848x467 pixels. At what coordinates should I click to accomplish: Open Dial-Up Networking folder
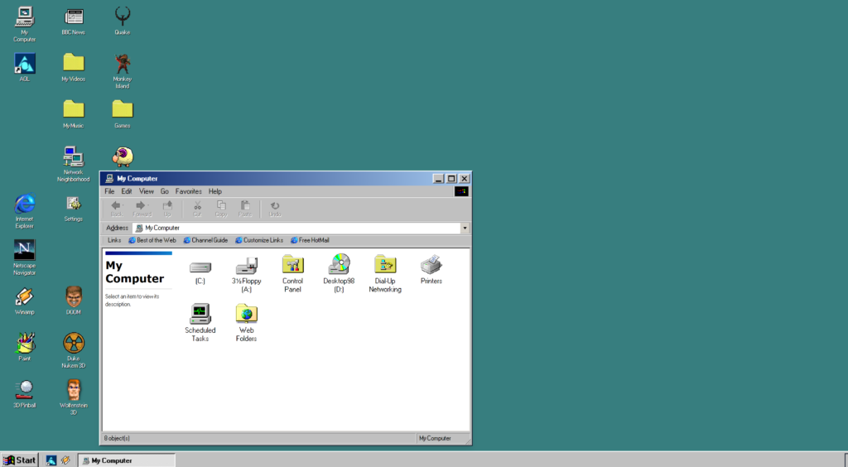(x=385, y=272)
